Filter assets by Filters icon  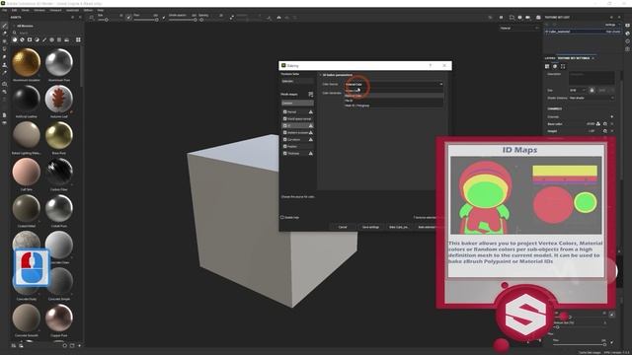point(37,39)
